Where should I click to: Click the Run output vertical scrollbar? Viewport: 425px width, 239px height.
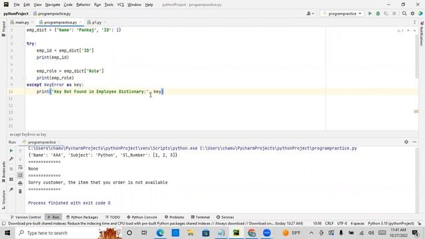pyautogui.click(x=416, y=179)
